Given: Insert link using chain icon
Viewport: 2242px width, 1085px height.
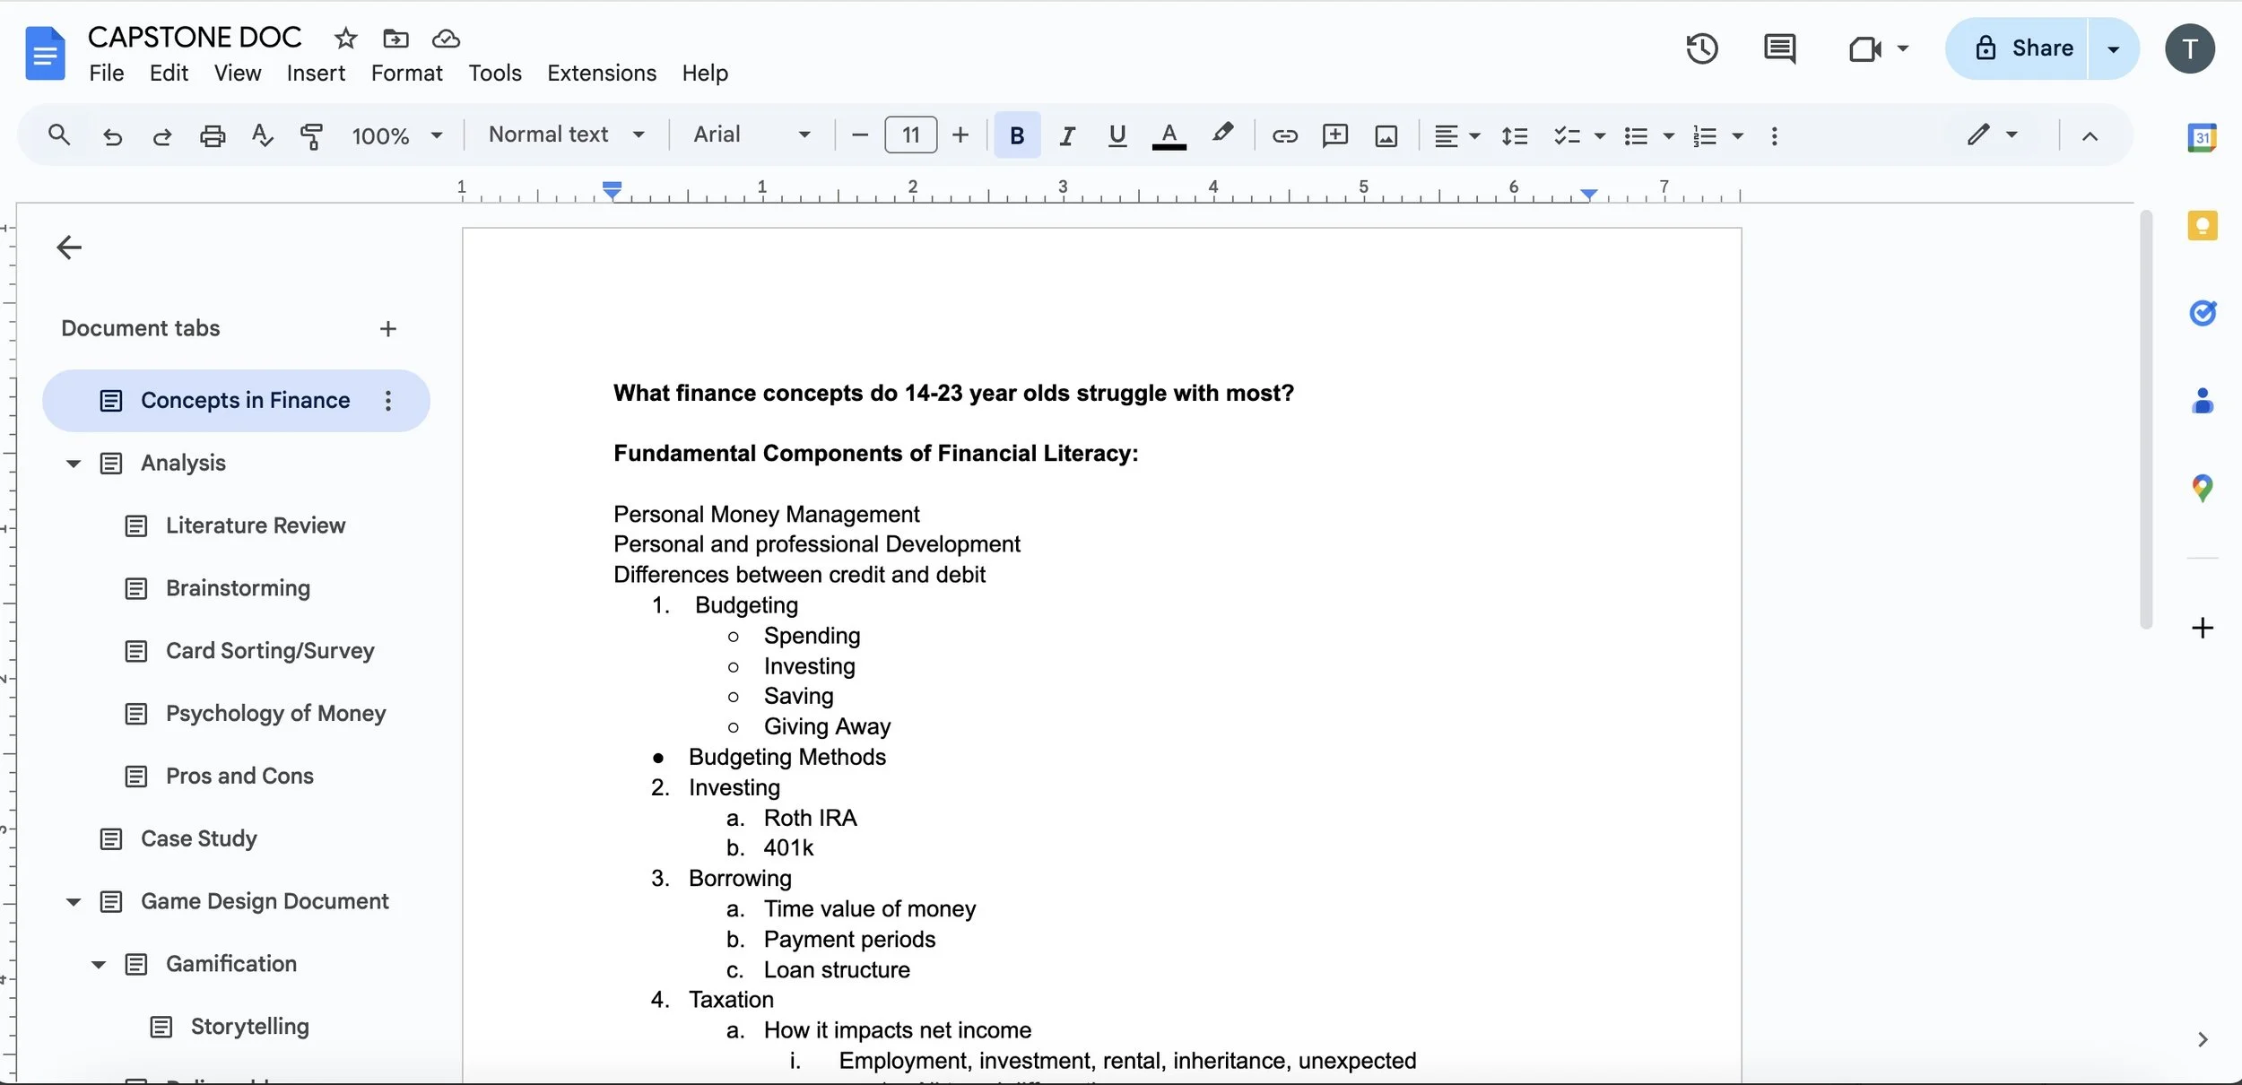Looking at the screenshot, I should 1284,135.
